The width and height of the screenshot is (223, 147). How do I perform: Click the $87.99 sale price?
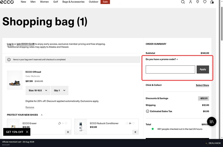[29, 81]
